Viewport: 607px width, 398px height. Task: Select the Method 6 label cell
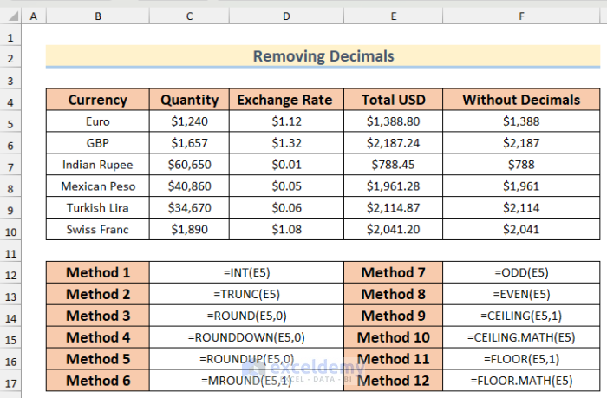coord(98,381)
